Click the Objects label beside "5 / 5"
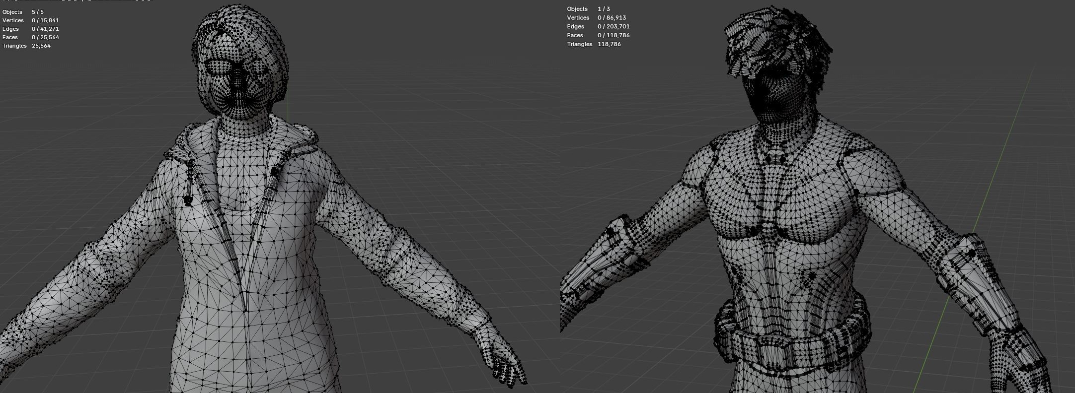 point(12,12)
